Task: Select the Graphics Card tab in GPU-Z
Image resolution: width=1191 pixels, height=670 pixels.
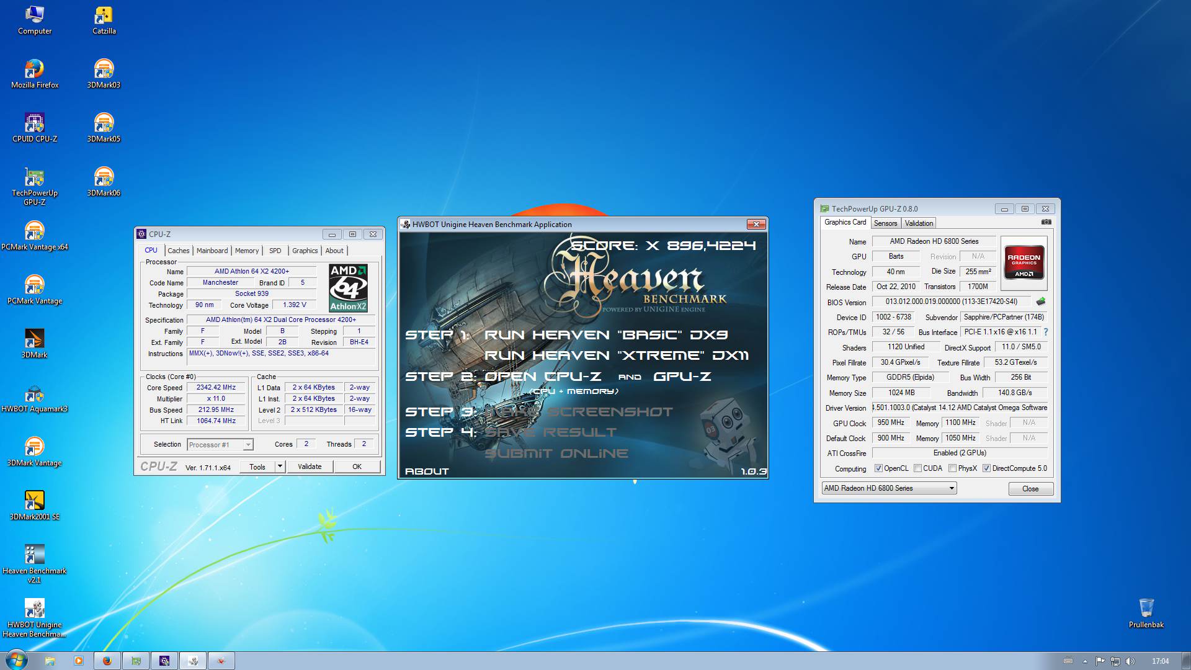Action: pos(845,222)
